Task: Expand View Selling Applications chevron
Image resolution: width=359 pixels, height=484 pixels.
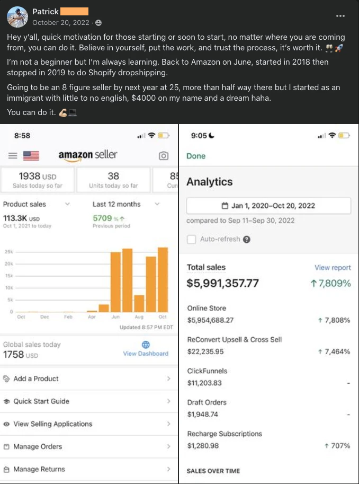Action: pyautogui.click(x=168, y=424)
